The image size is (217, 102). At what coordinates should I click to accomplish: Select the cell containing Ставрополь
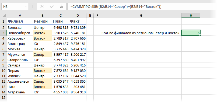[20, 60]
